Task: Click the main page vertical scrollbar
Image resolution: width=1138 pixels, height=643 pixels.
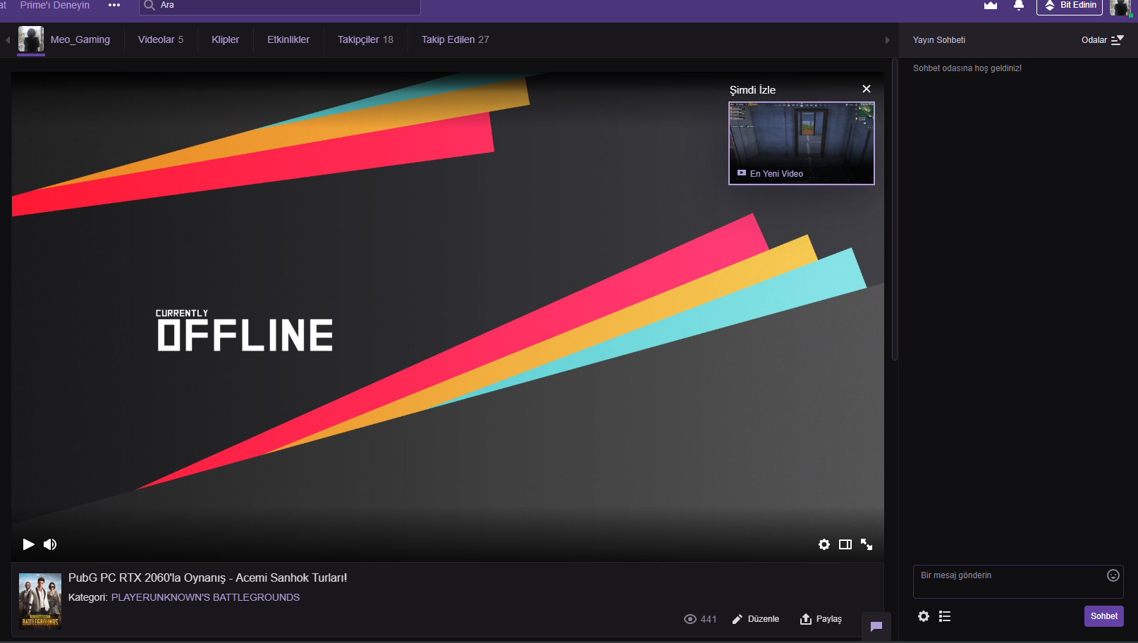Action: tap(895, 210)
